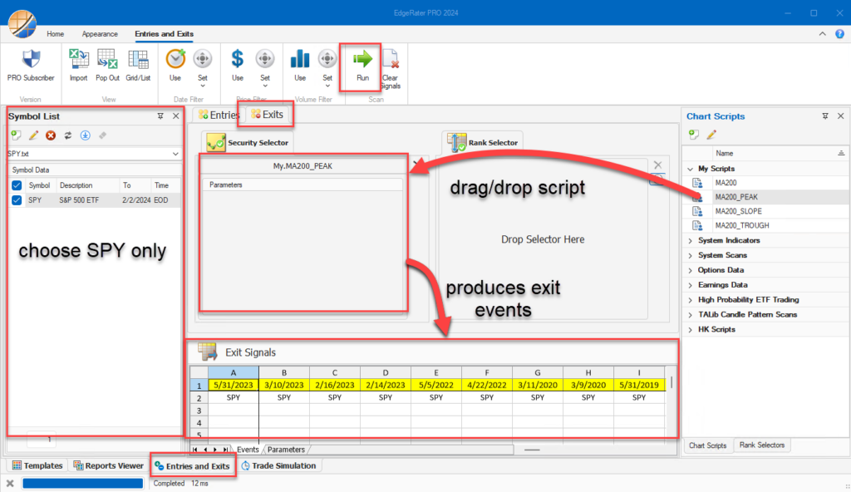Open the SPY.txt symbol list dropdown
851x492 pixels.
point(175,154)
